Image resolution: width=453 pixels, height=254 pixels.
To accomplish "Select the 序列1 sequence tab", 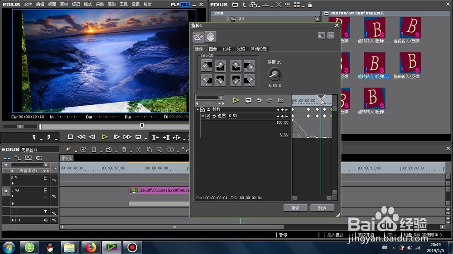I will pyautogui.click(x=67, y=158).
